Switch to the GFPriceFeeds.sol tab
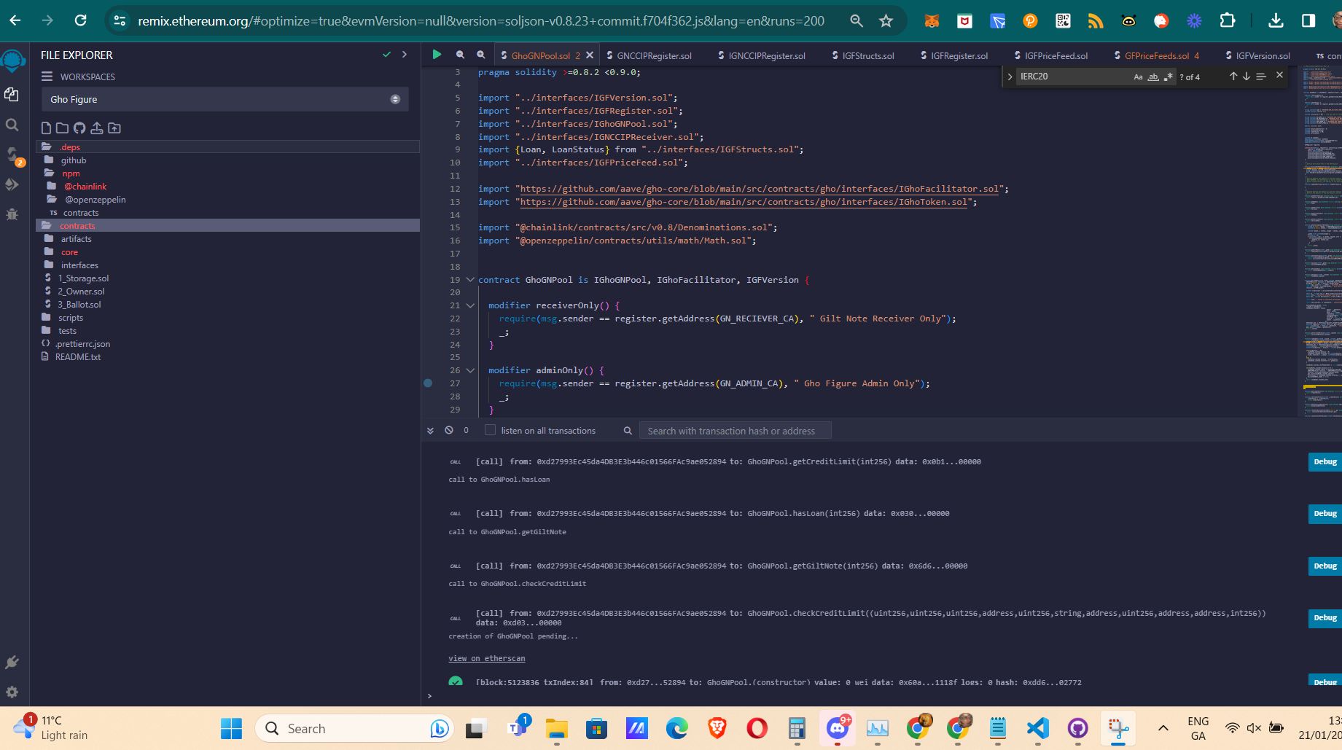The height and width of the screenshot is (750, 1342). coord(1156,55)
